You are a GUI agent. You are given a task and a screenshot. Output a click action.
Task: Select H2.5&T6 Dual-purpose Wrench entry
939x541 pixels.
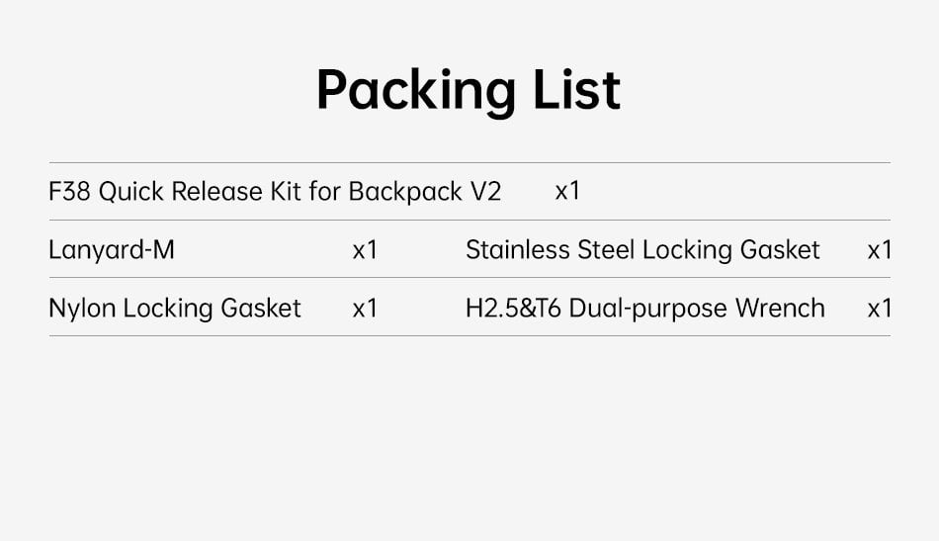[645, 308]
